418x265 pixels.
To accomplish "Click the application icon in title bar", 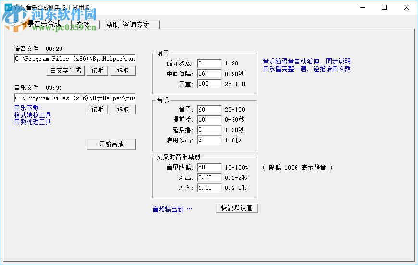I will 8,7.
